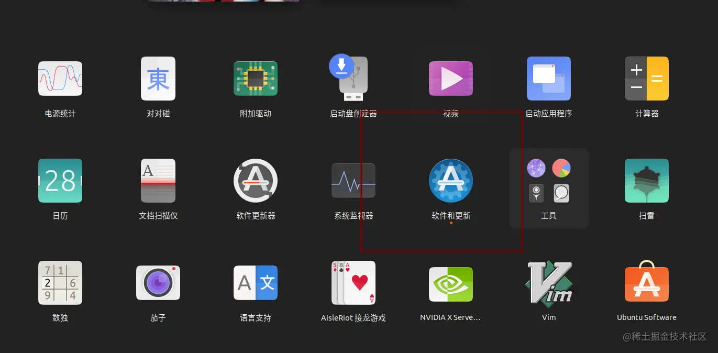Launch AisleRiot 接龙游戏 solitaire
Viewport: 718px width, 353px height.
[x=354, y=283]
